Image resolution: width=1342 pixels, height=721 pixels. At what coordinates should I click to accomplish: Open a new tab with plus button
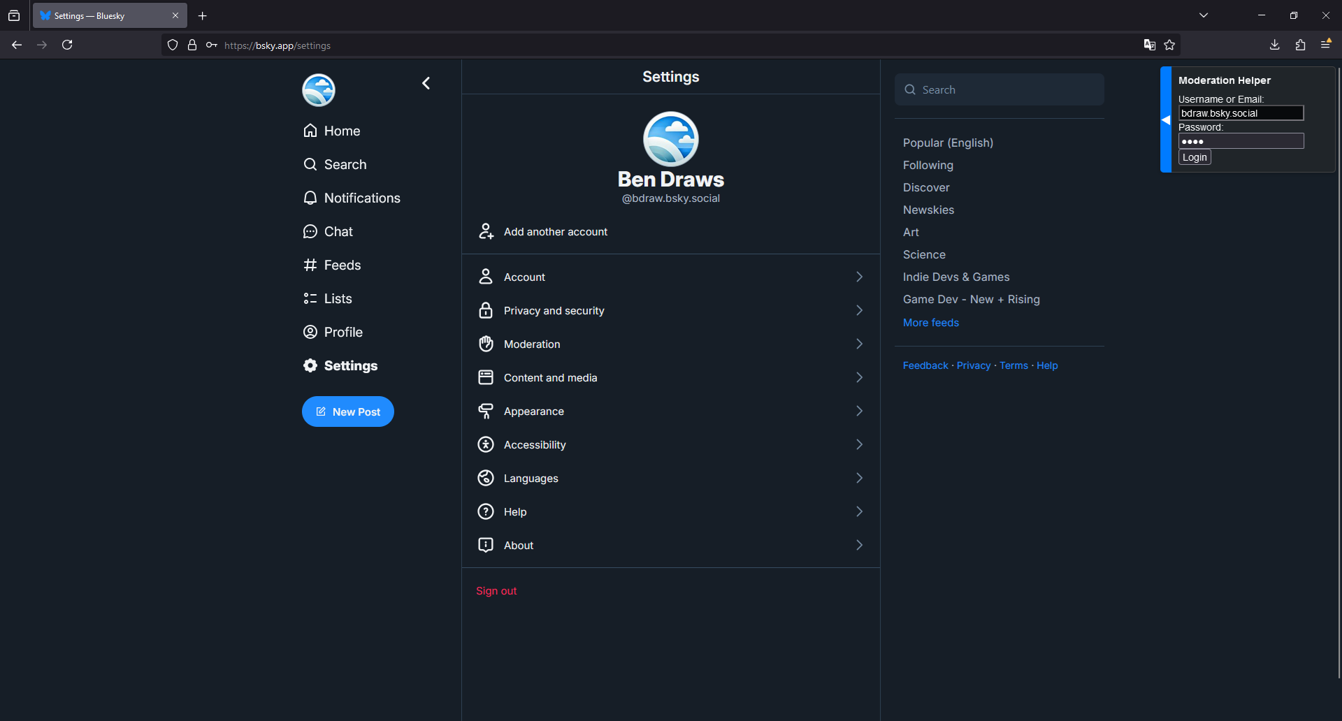[x=203, y=15]
